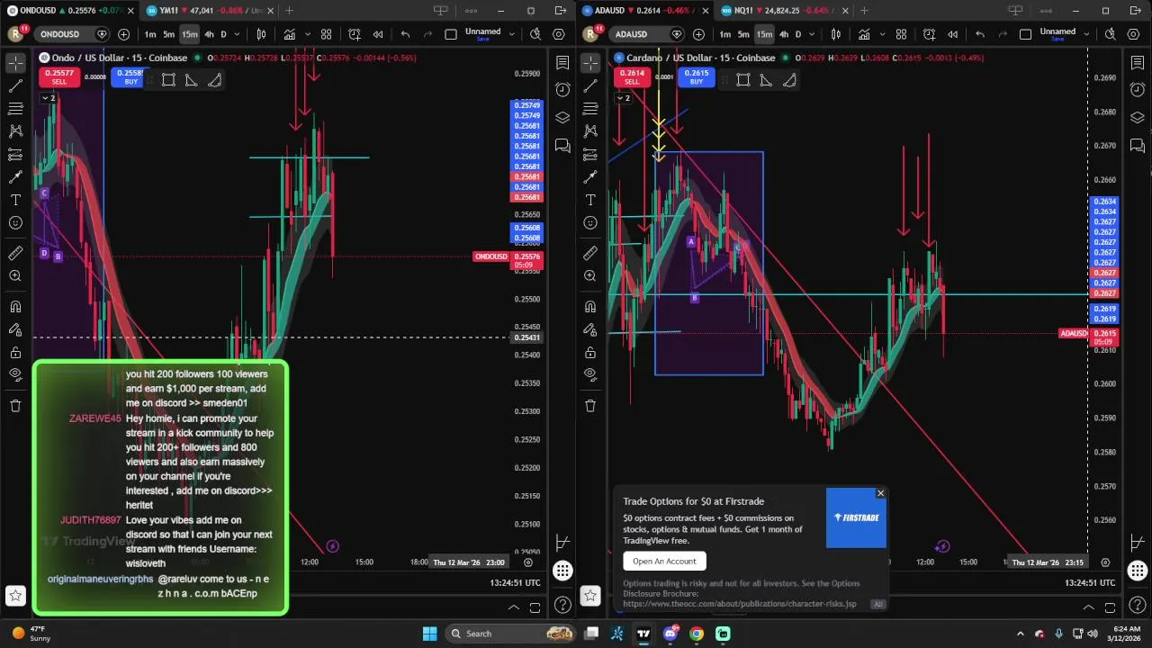Open Unnamed layout menu arrow in ONDOUSD window
The height and width of the screenshot is (648, 1152).
(x=511, y=34)
